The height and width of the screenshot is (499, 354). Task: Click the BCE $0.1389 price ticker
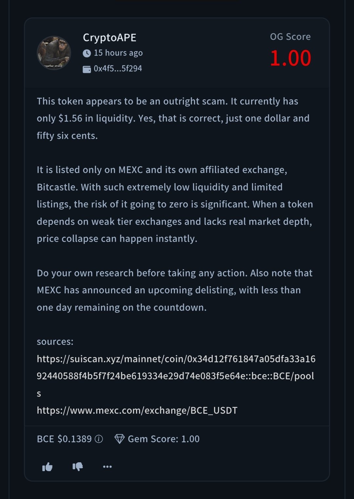click(x=64, y=439)
